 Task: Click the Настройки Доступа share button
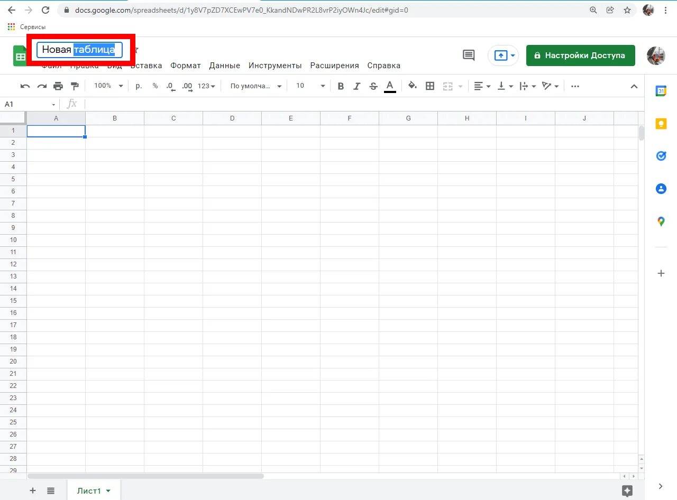(581, 55)
